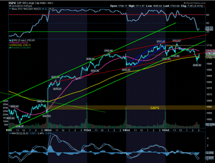Click the StockCharts.com copyright watermark
Image resolution: width=215 pixels, height=163 pixels.
[194, 3]
